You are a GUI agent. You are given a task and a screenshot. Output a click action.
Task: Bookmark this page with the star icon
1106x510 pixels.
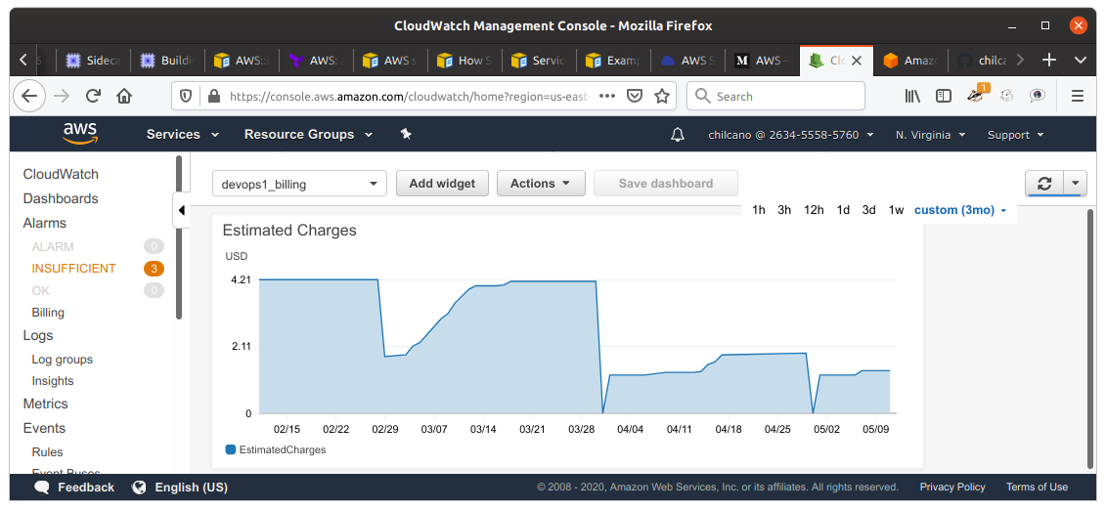(x=662, y=97)
